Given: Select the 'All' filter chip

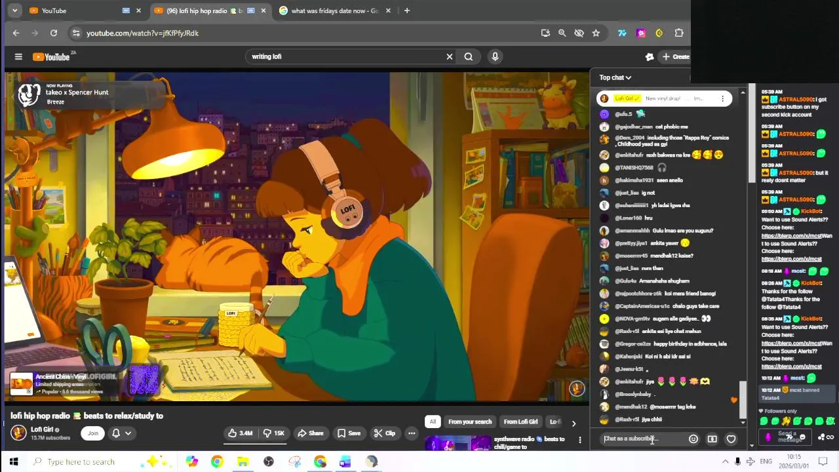Looking at the screenshot, I should tap(433, 422).
